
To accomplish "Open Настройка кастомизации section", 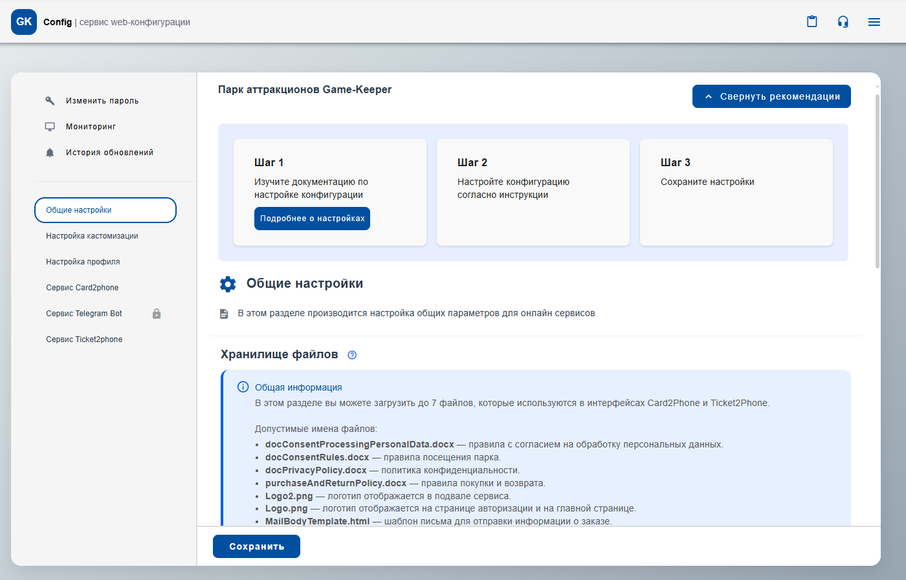I will (x=92, y=236).
